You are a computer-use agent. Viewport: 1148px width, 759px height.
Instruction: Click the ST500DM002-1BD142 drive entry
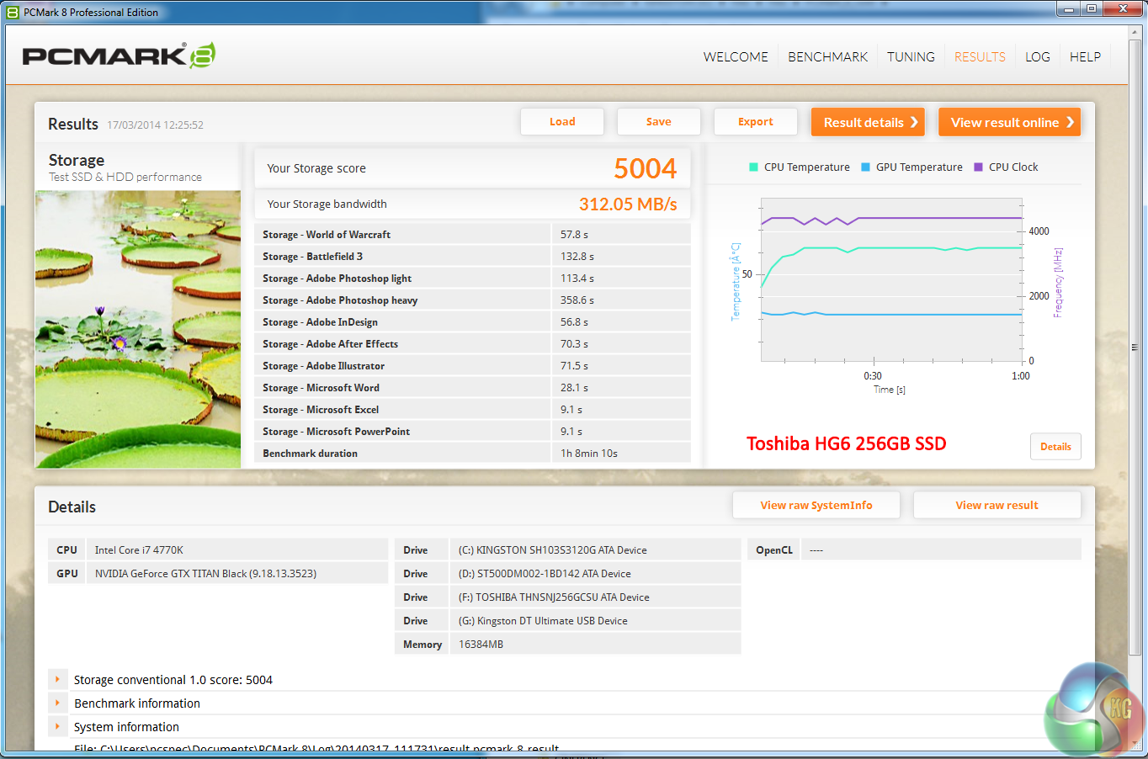545,574
